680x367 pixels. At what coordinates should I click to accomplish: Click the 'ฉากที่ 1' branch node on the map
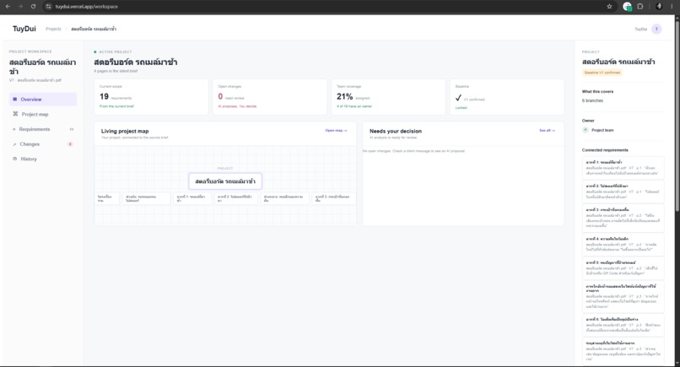pos(192,198)
